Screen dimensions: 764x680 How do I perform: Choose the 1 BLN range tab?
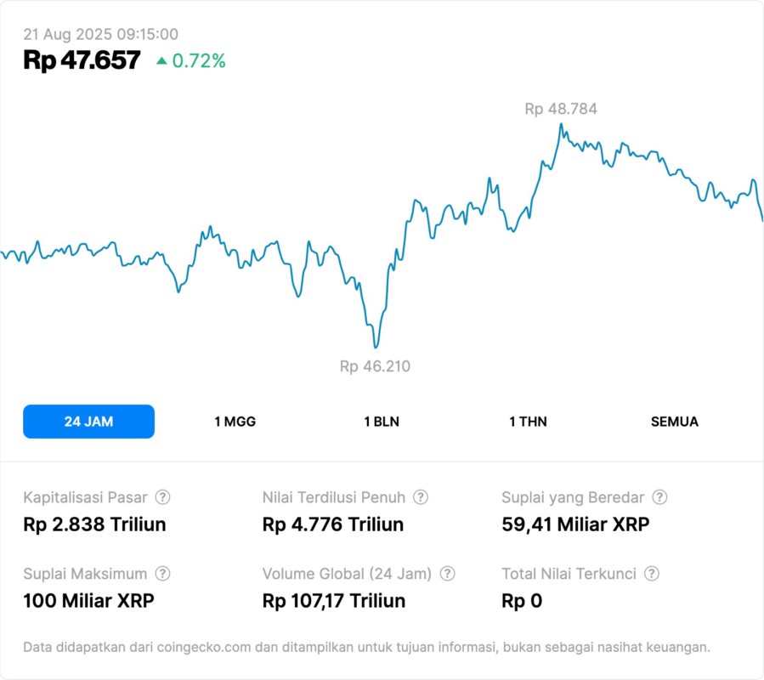(x=382, y=422)
